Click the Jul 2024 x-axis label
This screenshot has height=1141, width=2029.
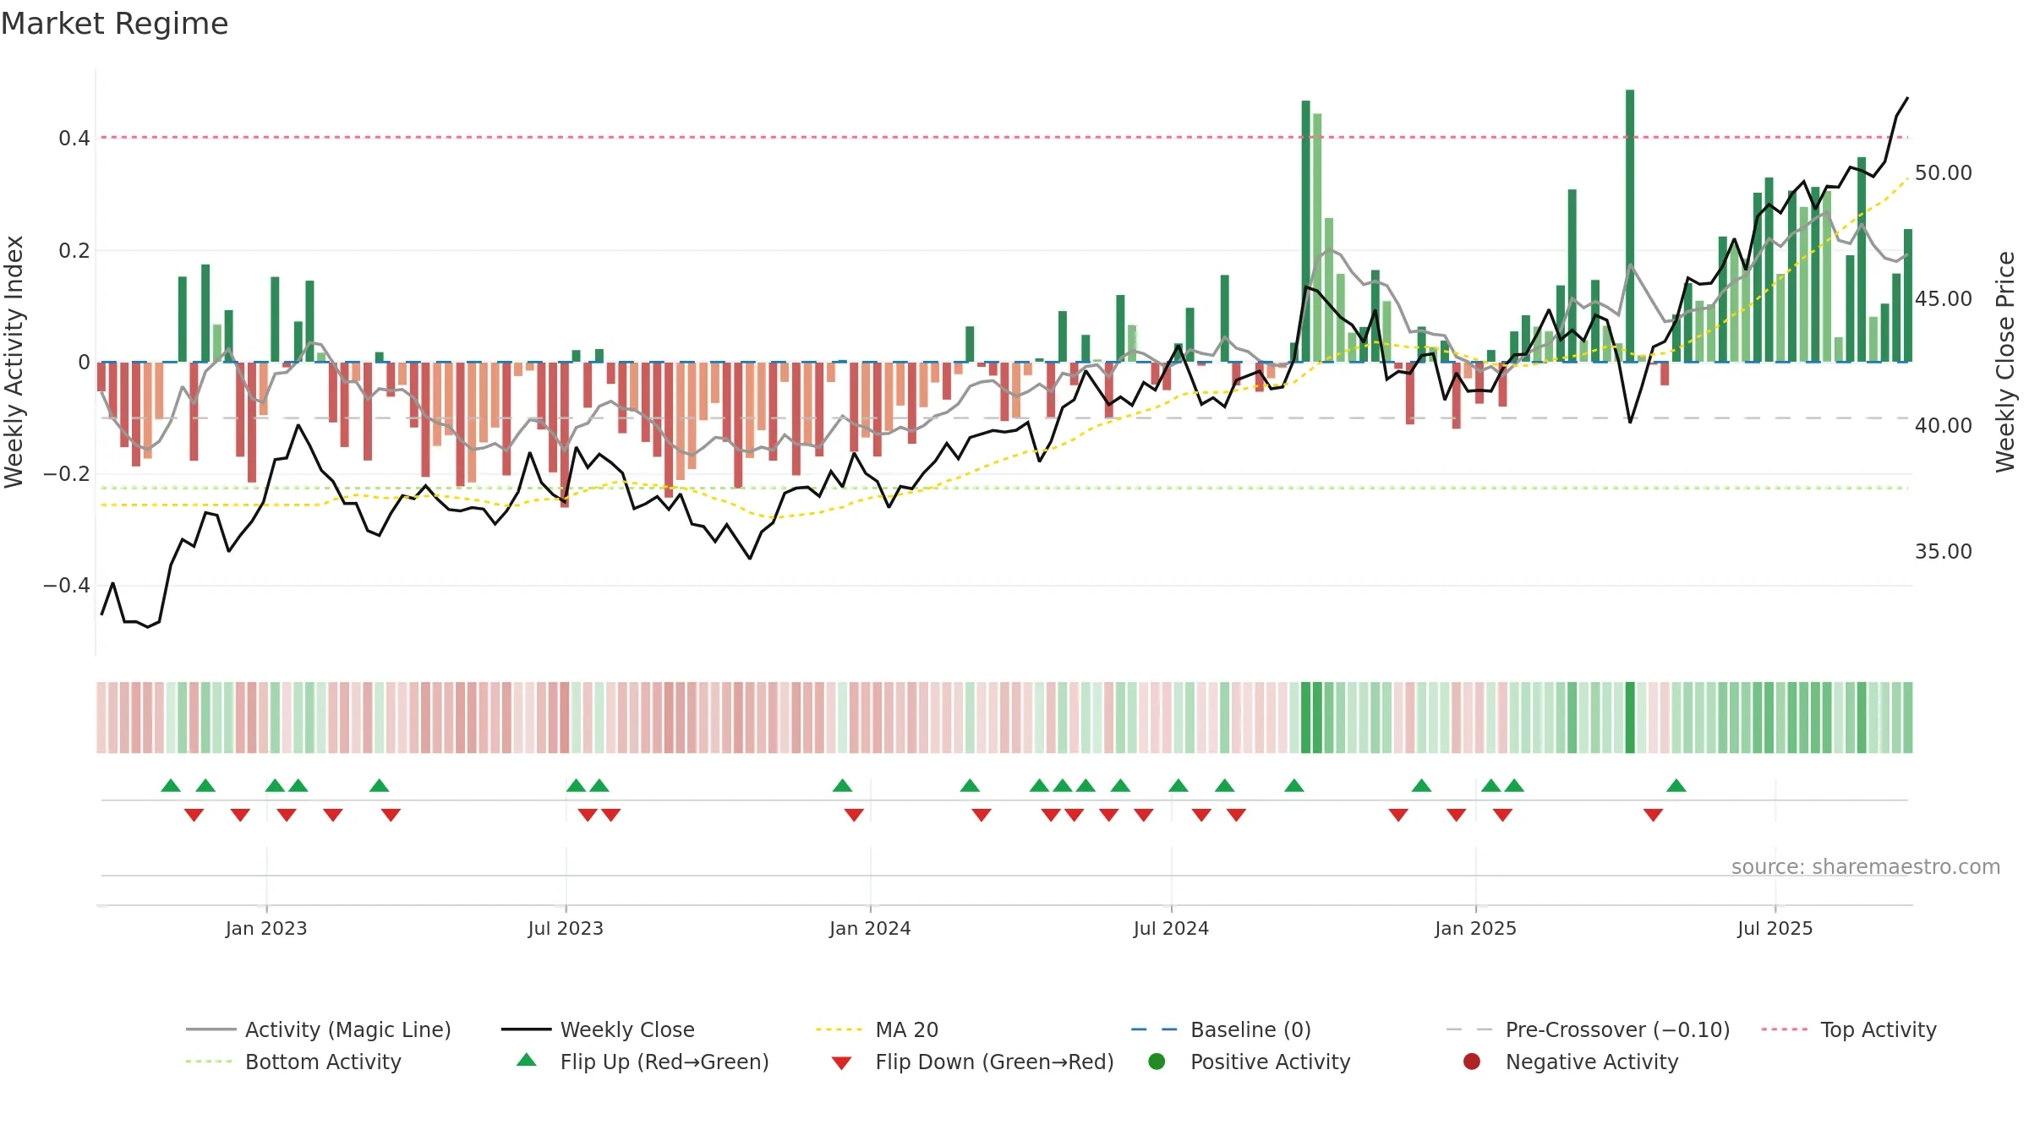(x=1171, y=928)
